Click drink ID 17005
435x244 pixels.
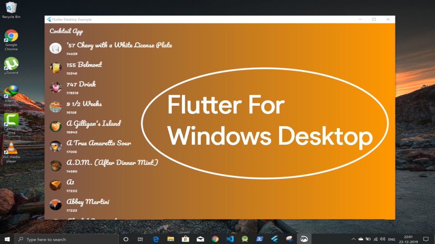[x=72, y=152]
